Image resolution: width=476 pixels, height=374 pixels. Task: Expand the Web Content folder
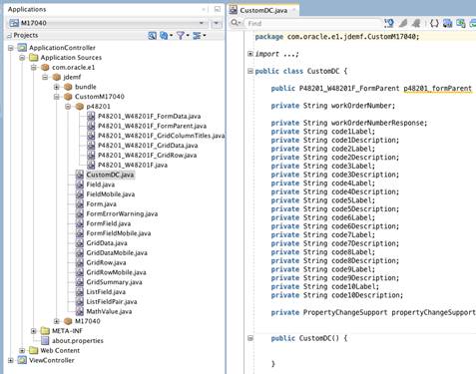pyautogui.click(x=22, y=350)
